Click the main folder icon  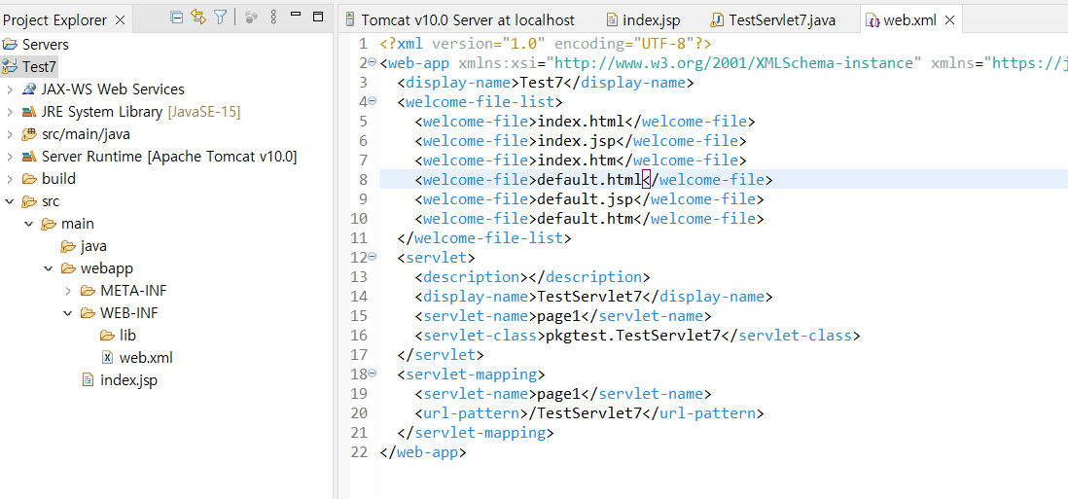coord(49,224)
